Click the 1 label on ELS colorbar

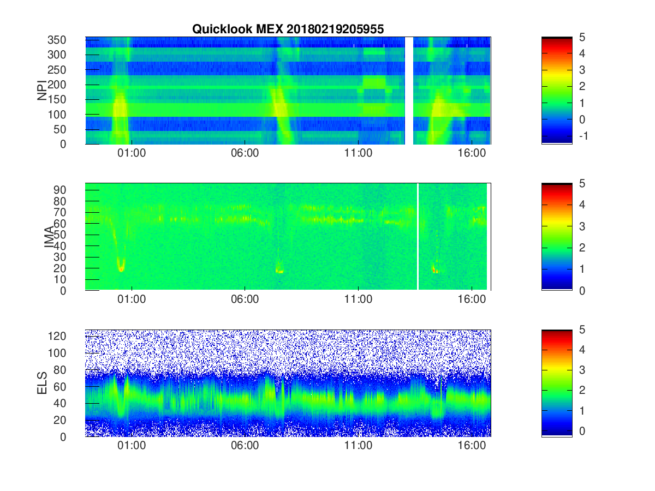tap(582, 410)
